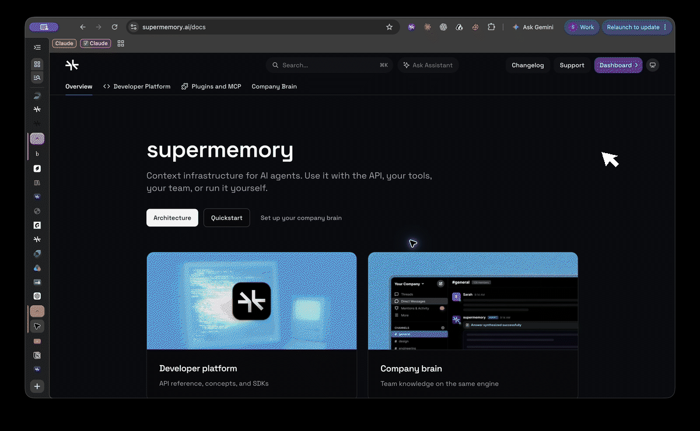The image size is (700, 431).
Task: Open the apps grid in the bookmarks bar
Action: point(121,43)
